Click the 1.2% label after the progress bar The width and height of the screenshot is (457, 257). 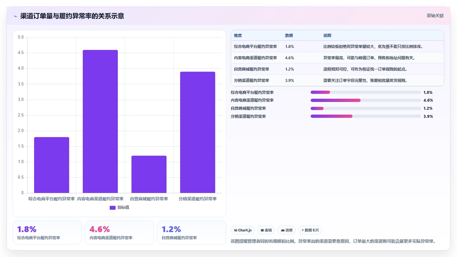(x=428, y=108)
